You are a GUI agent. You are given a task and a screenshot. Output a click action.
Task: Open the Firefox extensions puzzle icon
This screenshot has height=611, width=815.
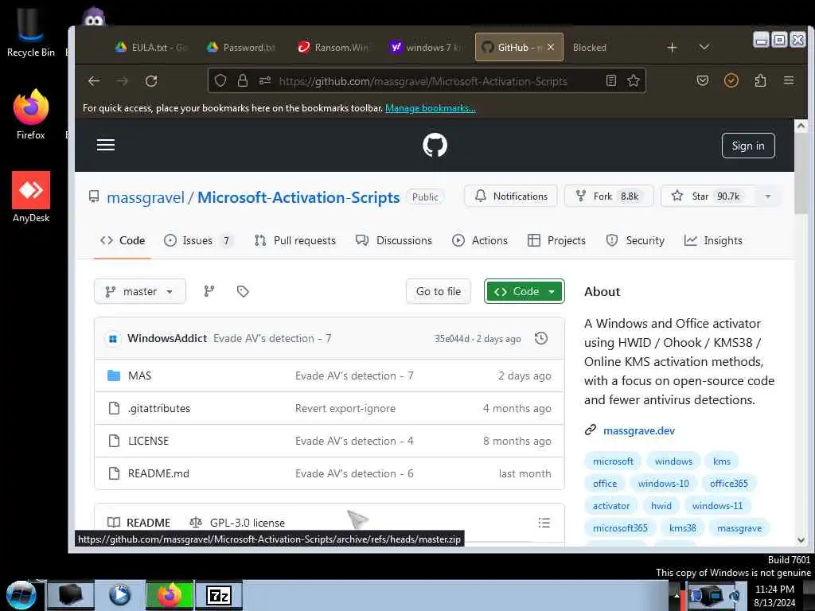(760, 81)
